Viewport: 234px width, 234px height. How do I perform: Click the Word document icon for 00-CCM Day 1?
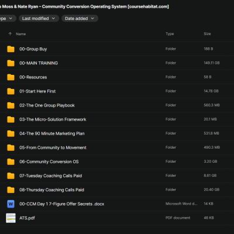point(11,204)
